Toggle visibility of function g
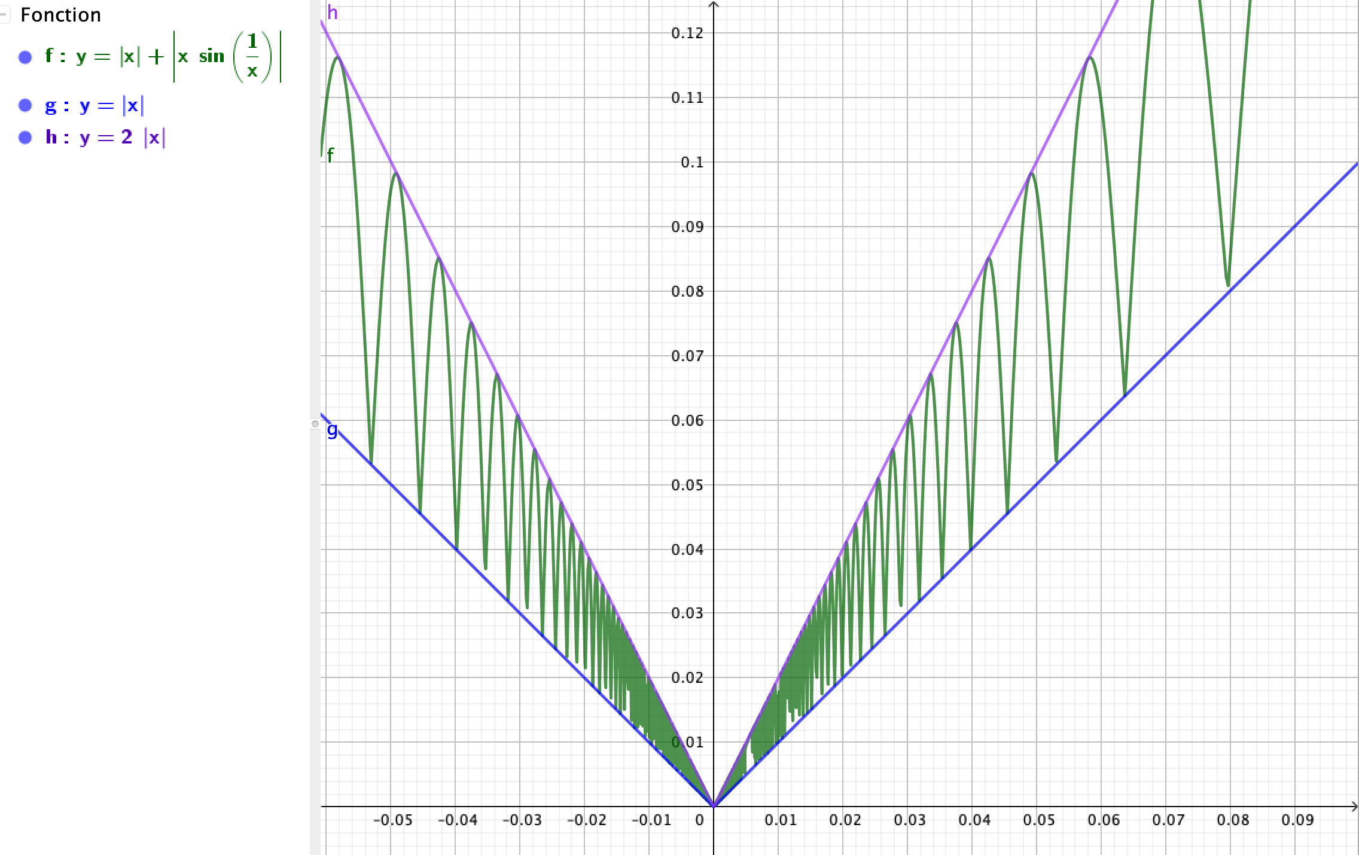 [25, 105]
